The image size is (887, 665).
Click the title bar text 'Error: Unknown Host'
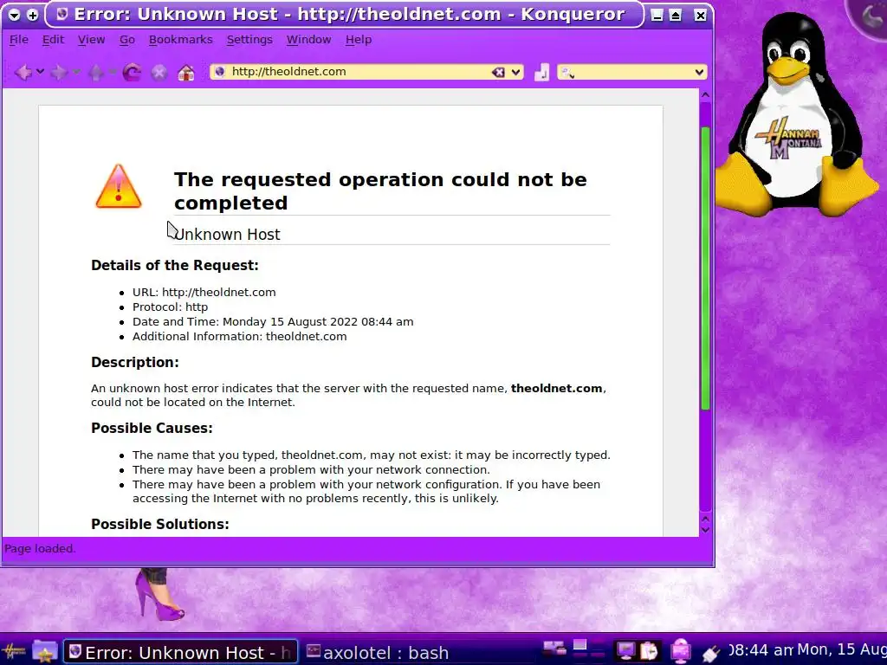(176, 14)
